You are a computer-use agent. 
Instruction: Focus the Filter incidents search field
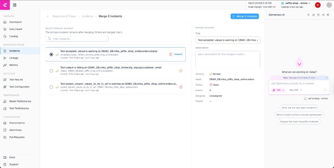77,39
